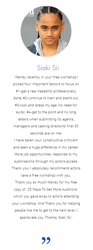93x250 pixels.
Task: Click the line "done, #2-continue to train and stand out"
Action: coord(46,98)
